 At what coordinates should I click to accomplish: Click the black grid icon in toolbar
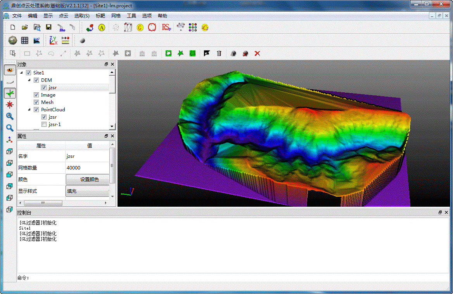[x=24, y=40]
